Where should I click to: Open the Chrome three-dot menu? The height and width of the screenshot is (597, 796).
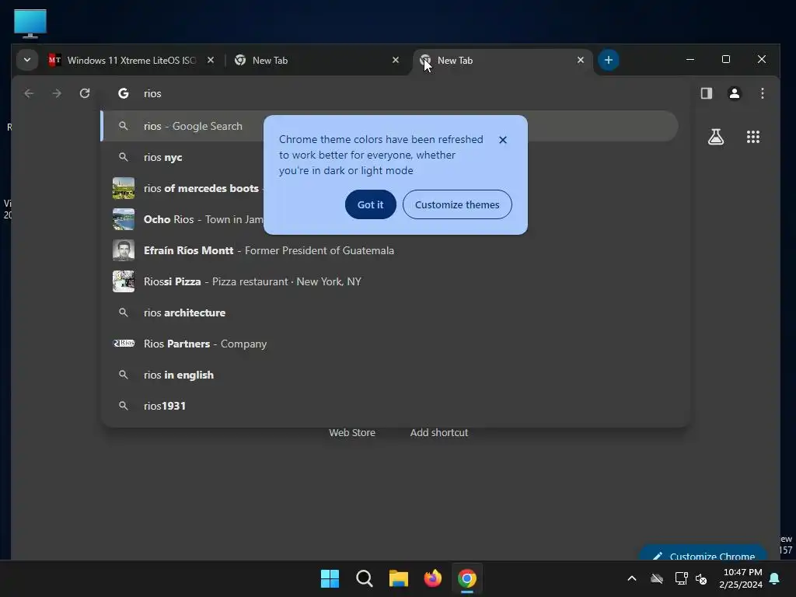point(762,93)
